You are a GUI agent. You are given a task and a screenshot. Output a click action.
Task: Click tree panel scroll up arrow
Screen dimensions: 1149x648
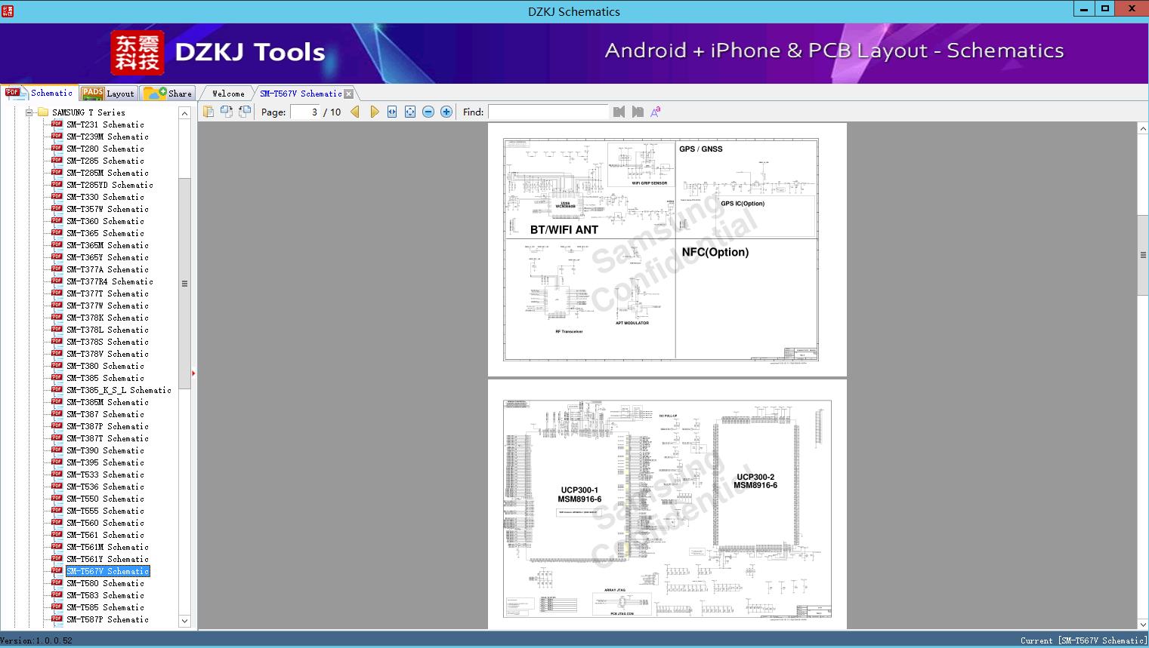point(184,113)
